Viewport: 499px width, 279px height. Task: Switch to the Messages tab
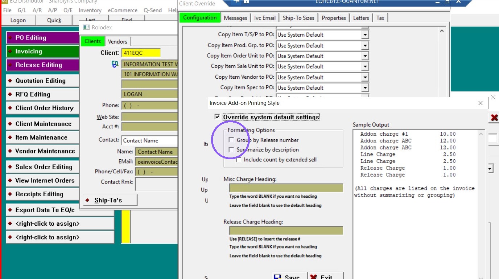pos(235,18)
